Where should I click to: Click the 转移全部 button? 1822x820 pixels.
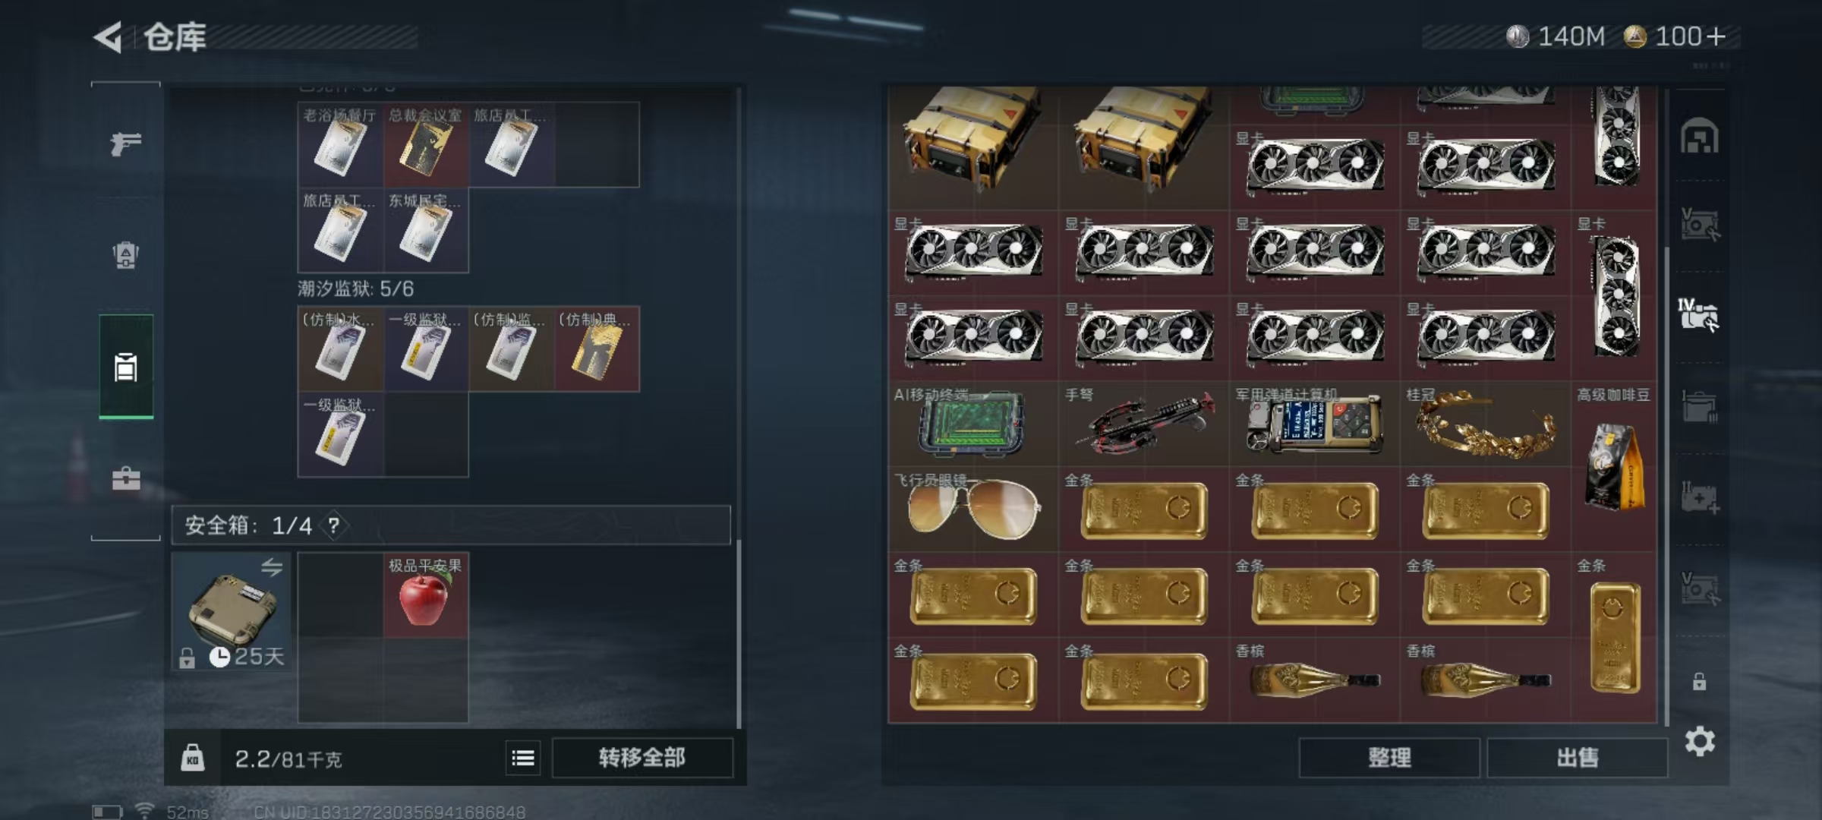tap(642, 758)
